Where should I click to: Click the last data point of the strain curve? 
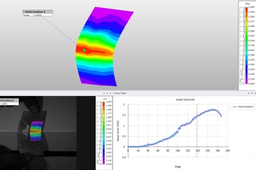[x=221, y=116]
